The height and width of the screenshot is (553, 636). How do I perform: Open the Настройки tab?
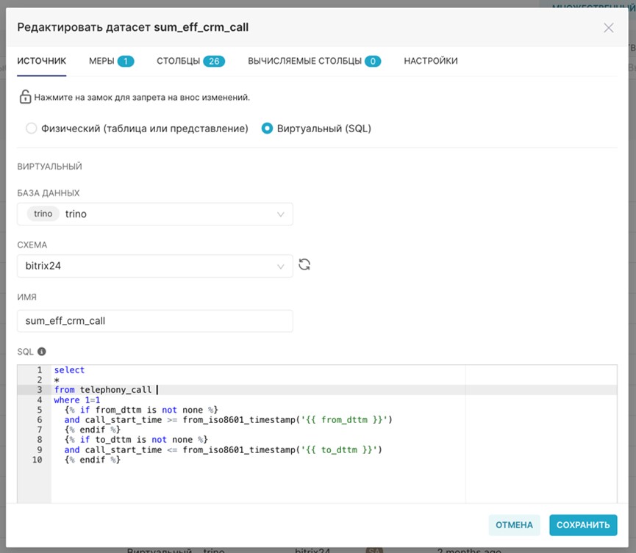coord(430,61)
